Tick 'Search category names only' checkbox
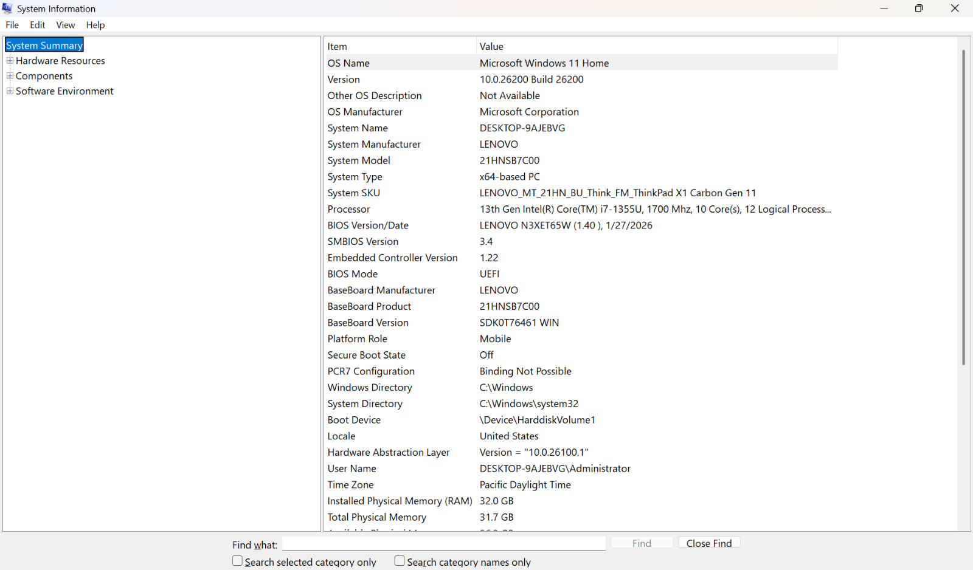 coord(400,561)
